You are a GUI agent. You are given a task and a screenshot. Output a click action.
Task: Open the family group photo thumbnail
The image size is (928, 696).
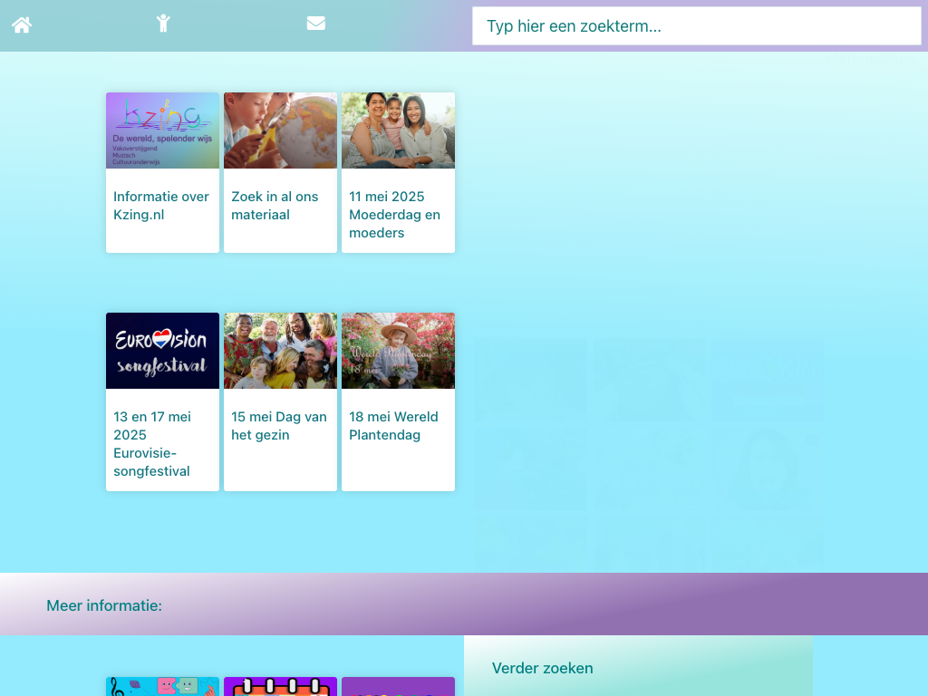281,351
